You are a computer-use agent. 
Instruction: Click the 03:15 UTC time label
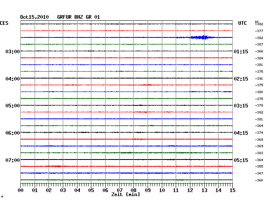[x=241, y=105]
